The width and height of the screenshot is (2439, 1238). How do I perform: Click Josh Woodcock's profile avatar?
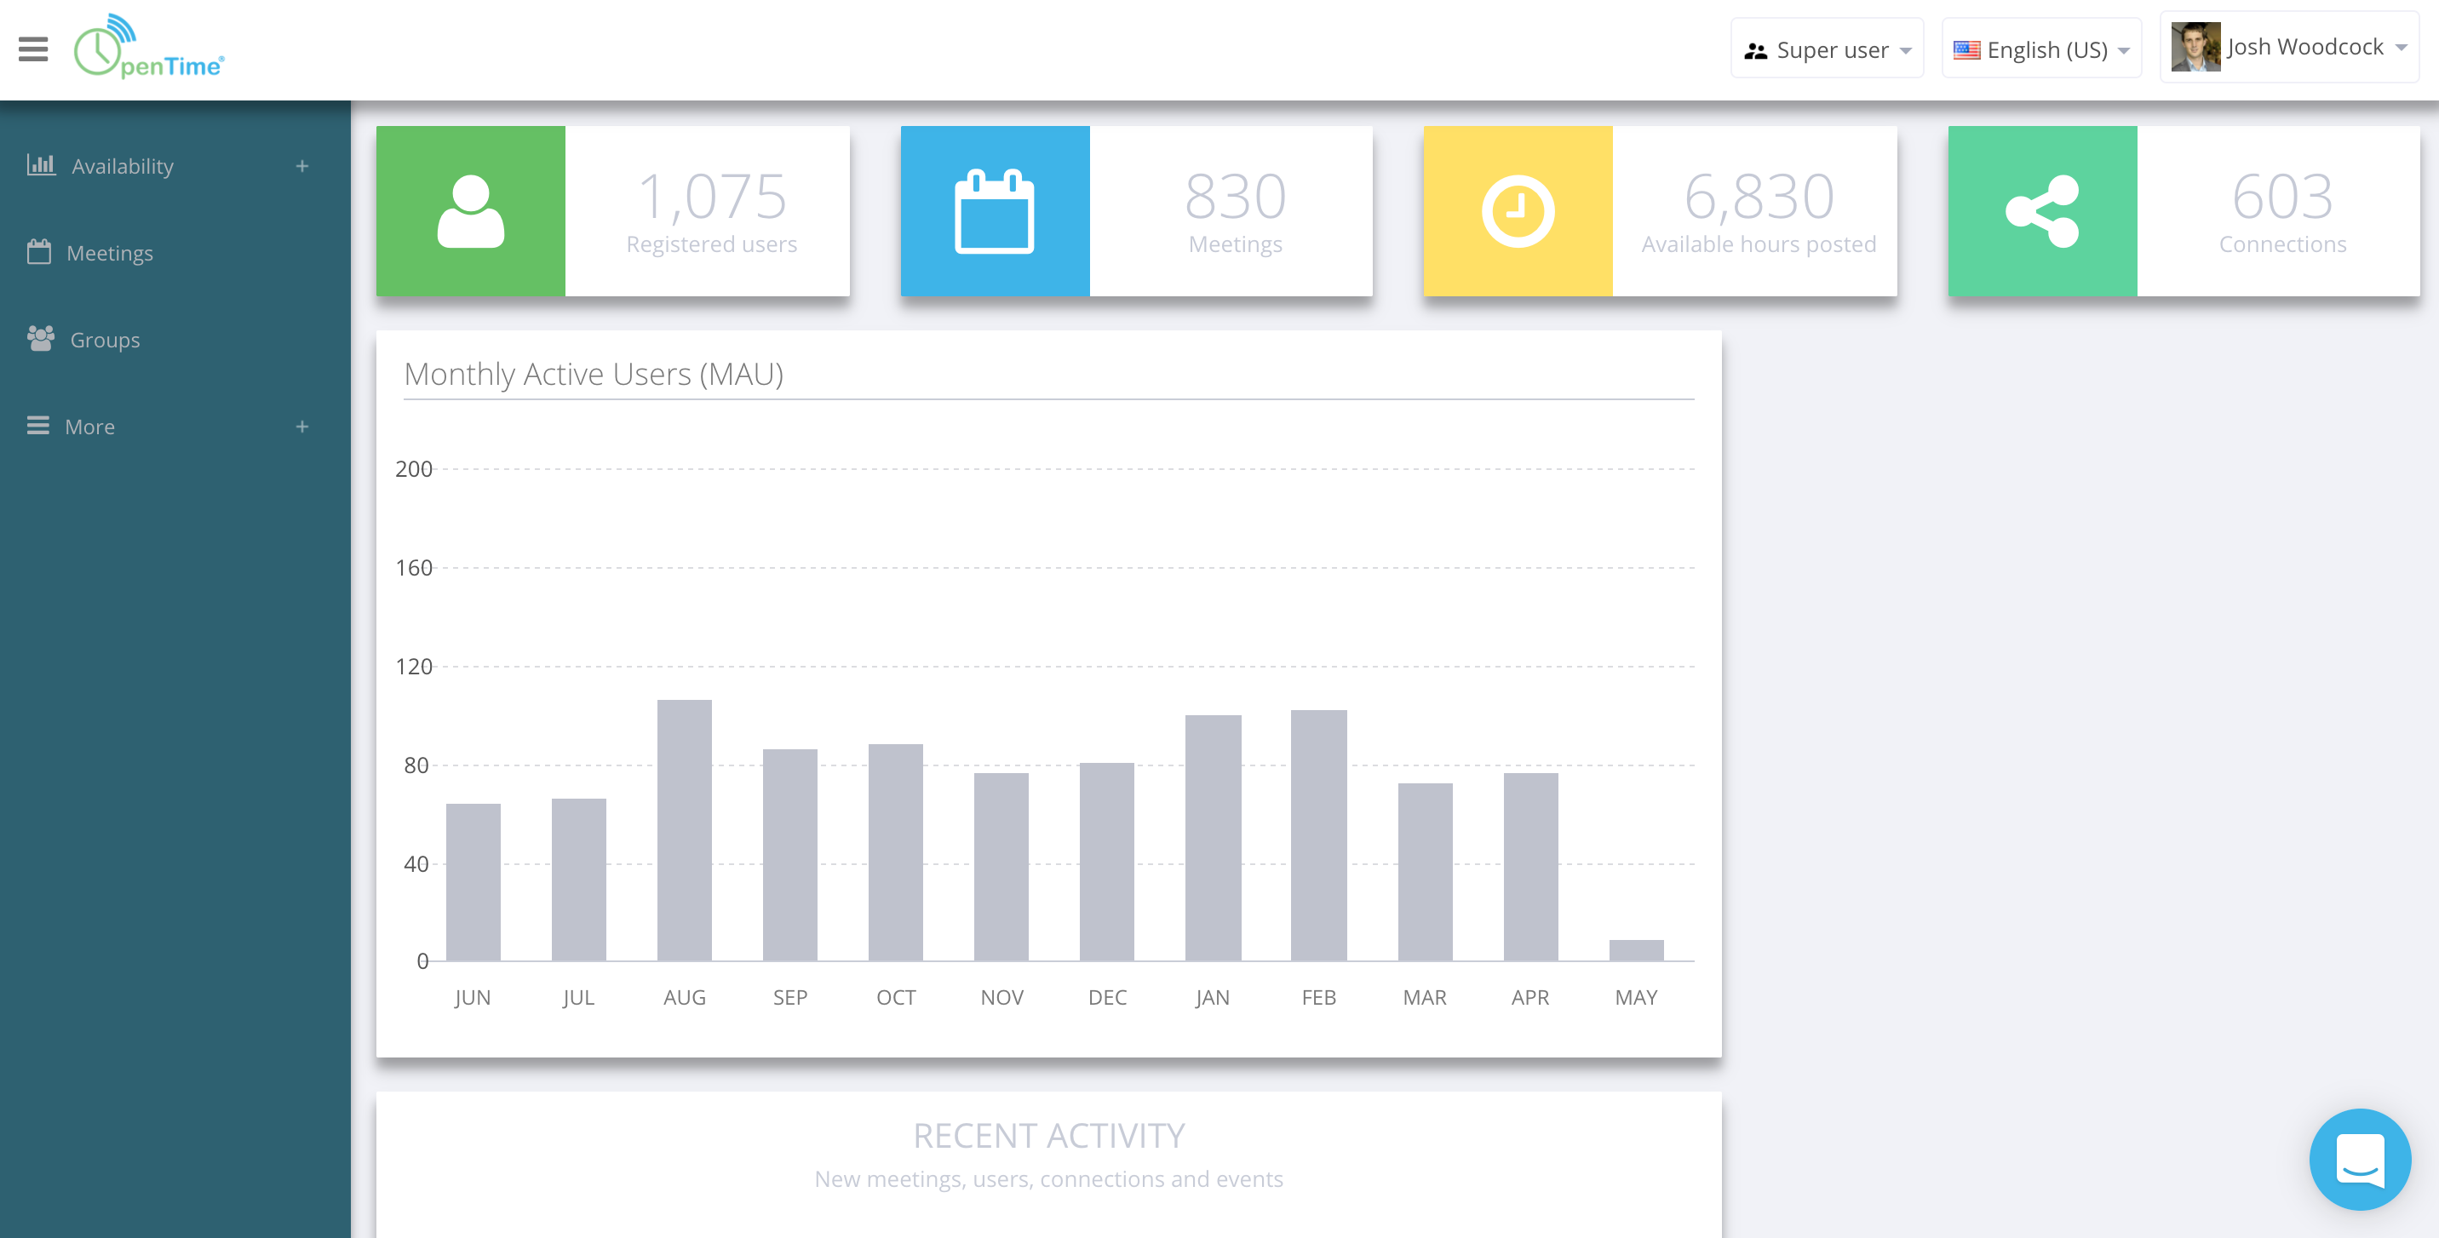pyautogui.click(x=2195, y=48)
